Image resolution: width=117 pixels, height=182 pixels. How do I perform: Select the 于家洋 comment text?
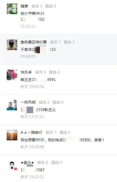click(38, 50)
